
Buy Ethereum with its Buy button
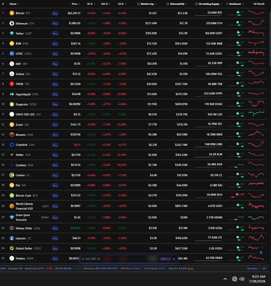point(55,23)
